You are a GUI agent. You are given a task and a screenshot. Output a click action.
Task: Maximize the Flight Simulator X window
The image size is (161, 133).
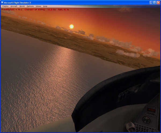pos(155,3)
